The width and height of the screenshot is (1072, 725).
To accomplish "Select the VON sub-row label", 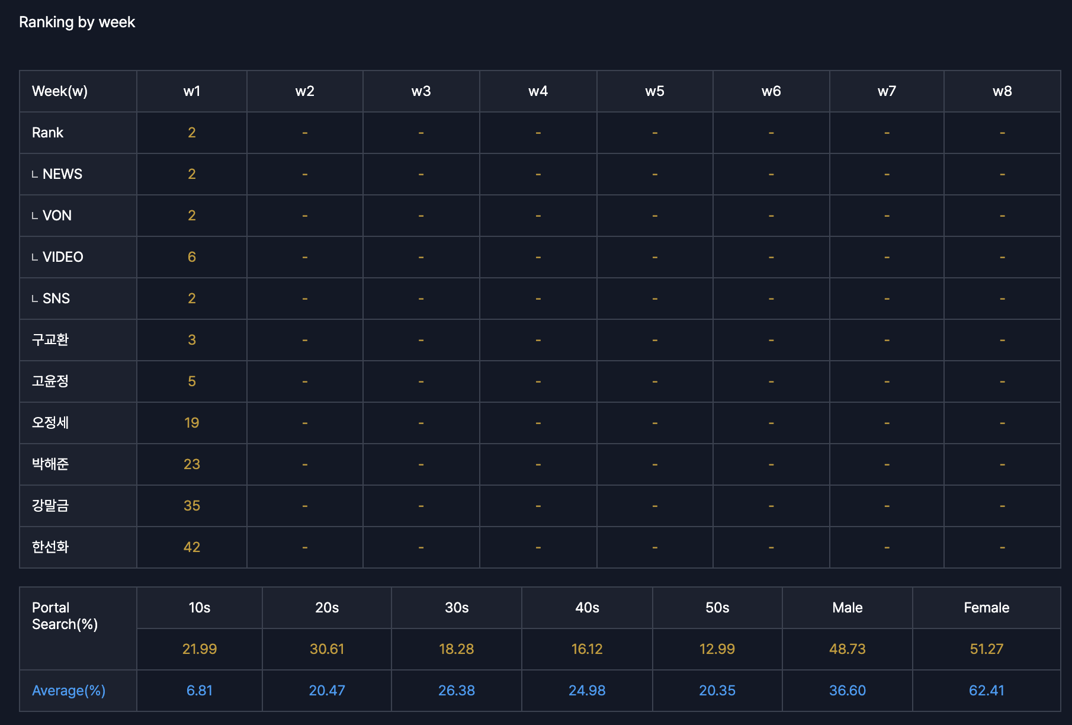I will [x=57, y=216].
